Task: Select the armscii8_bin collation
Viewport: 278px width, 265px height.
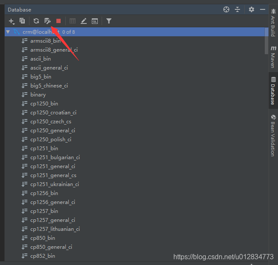Action: click(x=46, y=41)
